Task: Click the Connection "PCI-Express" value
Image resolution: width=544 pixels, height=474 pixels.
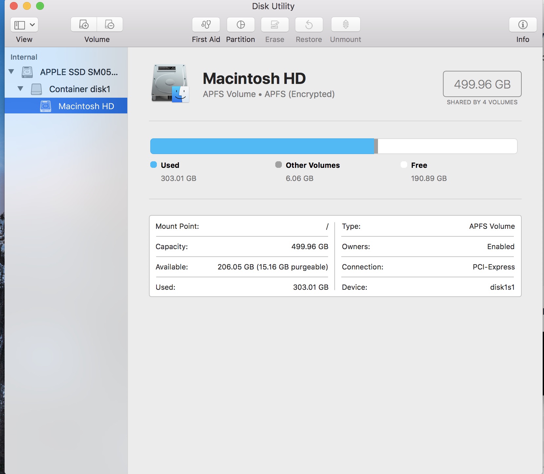Action: [494, 267]
